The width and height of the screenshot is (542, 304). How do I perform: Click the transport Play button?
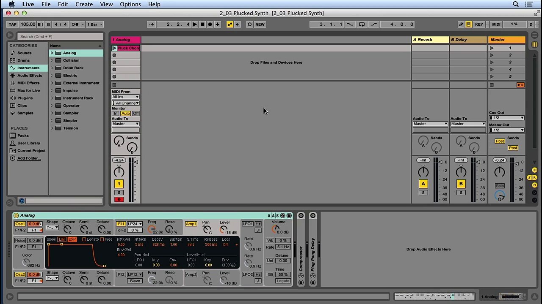(195, 24)
